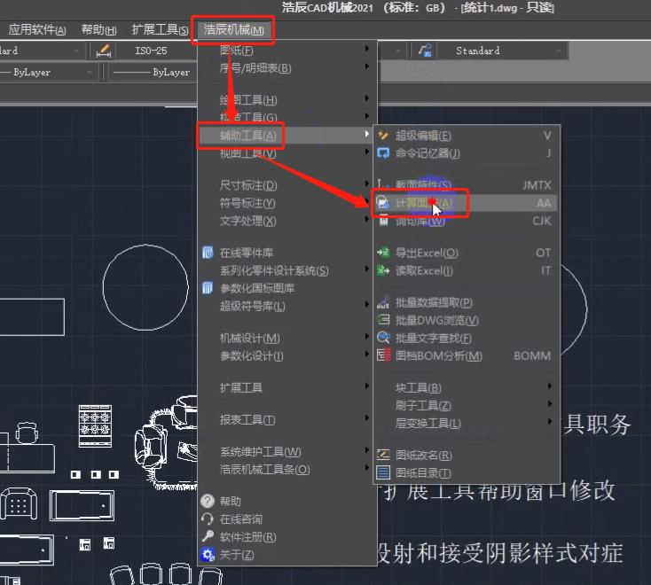Image resolution: width=651 pixels, height=585 pixels.
Task: Select 截面特性(S) section properties command
Action: coord(467,185)
